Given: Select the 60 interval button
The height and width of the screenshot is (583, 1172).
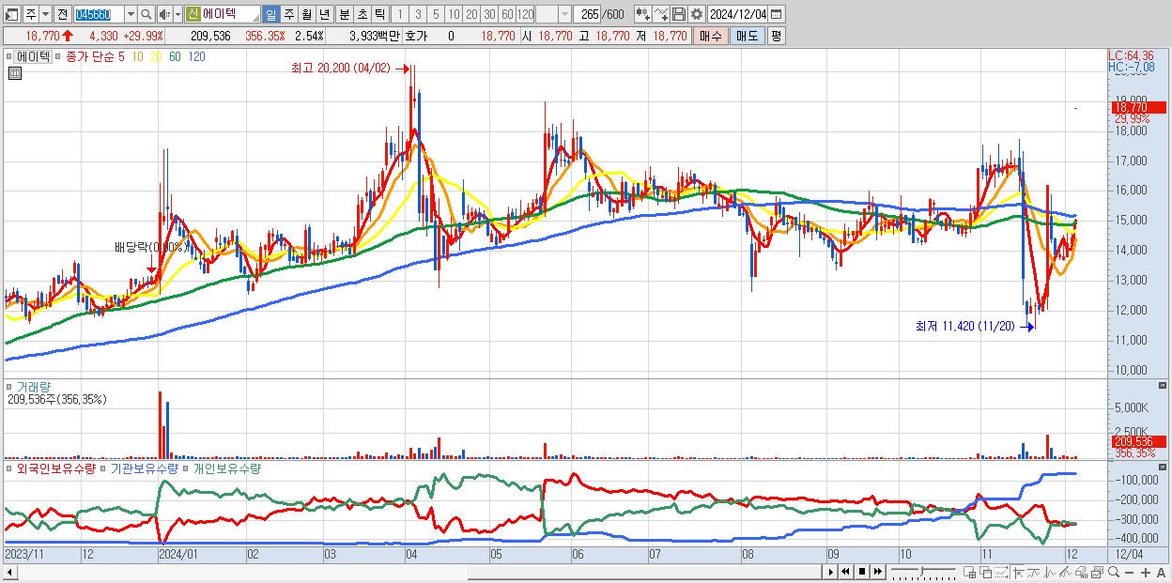Looking at the screenshot, I should [x=507, y=14].
